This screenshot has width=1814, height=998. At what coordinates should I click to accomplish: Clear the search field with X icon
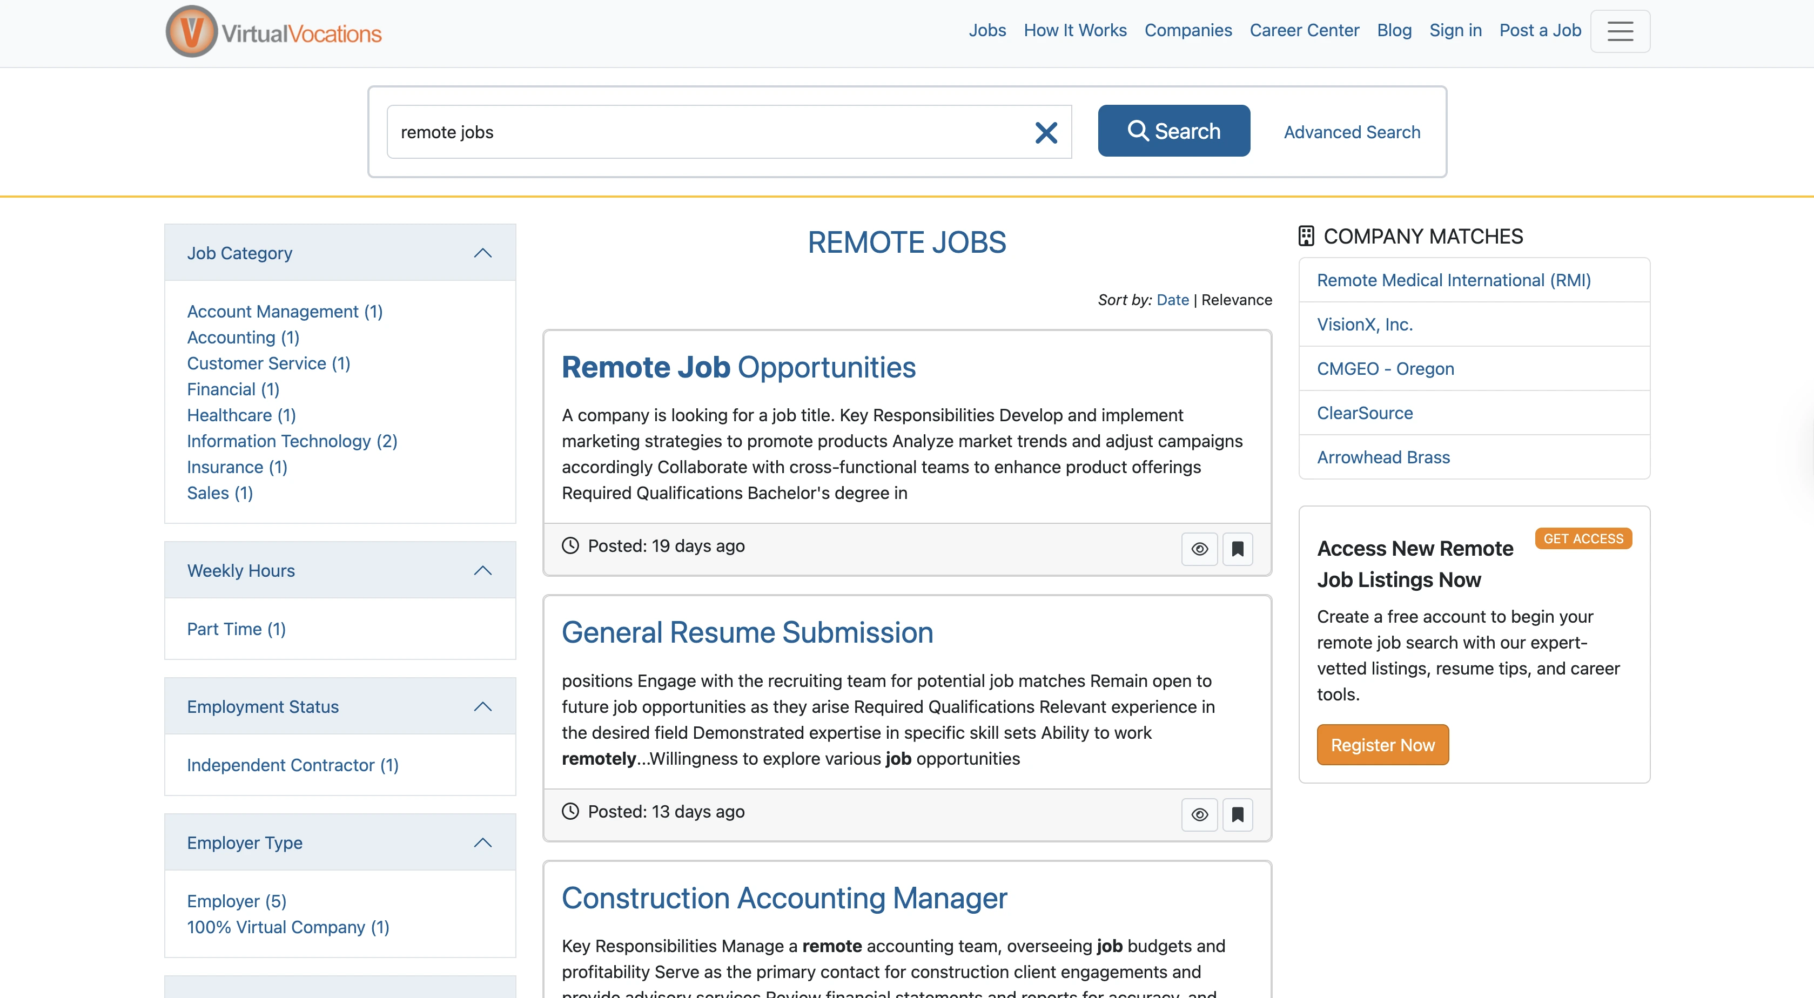click(1046, 132)
